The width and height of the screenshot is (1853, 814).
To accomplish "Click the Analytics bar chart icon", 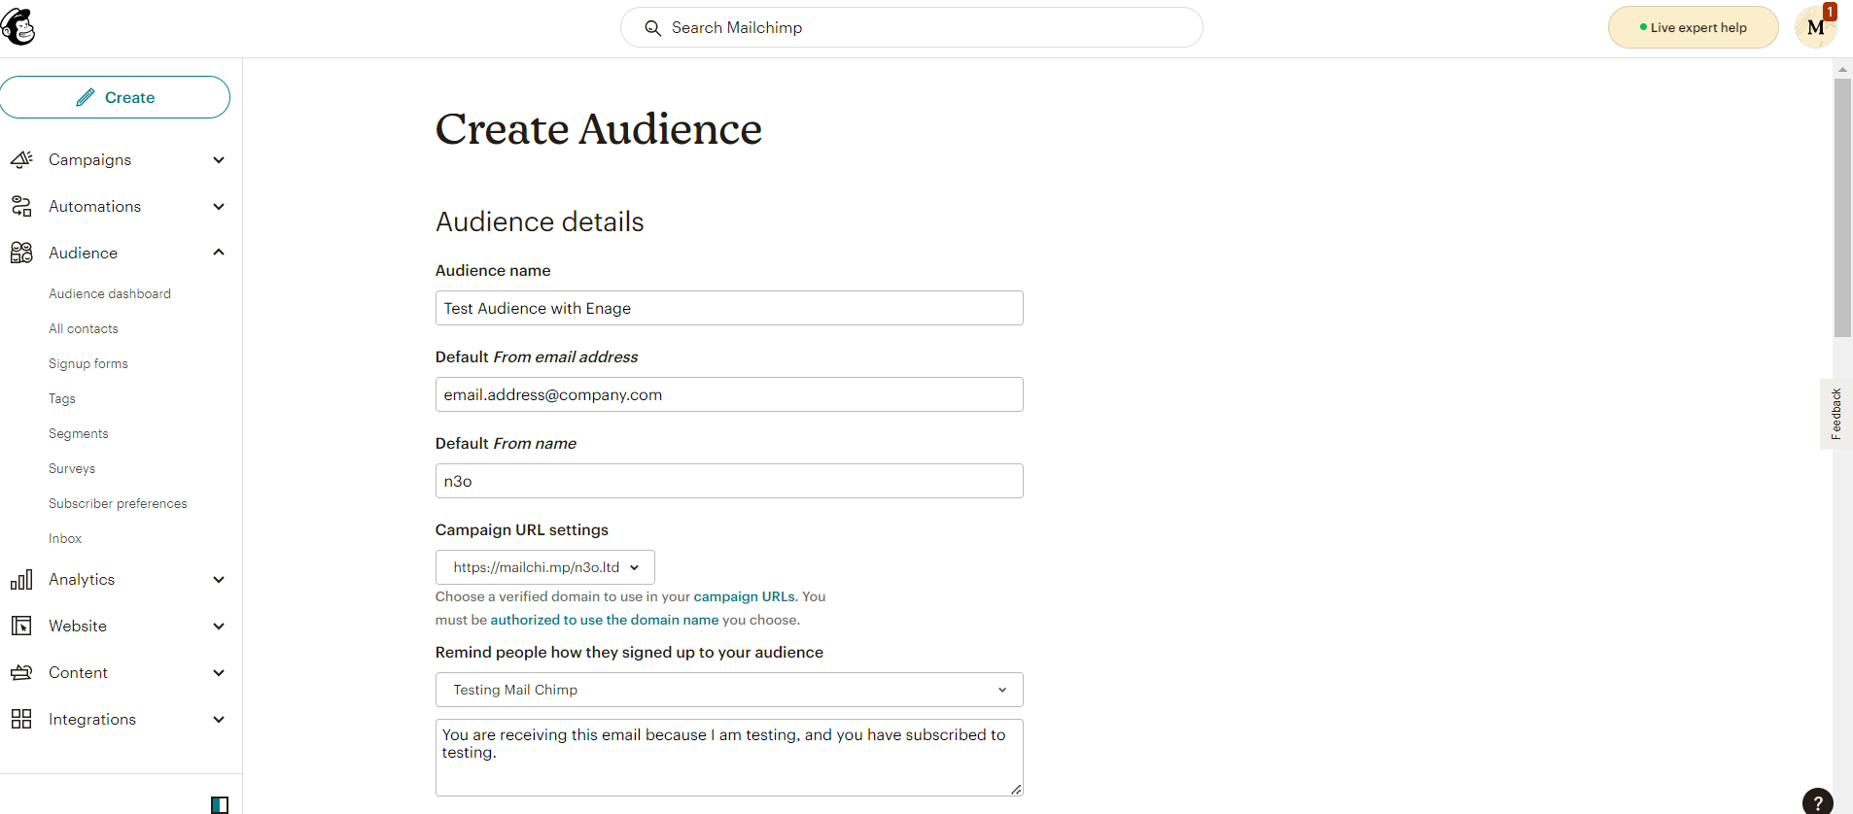I will (x=21, y=579).
